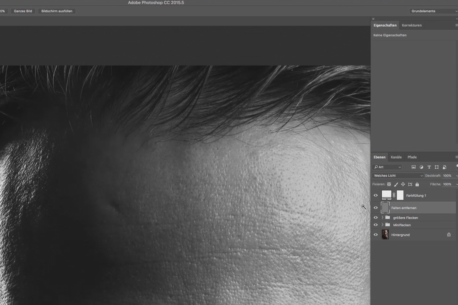
Task: Open the Weiches Licht blend mode dropdown
Action: pos(398,176)
